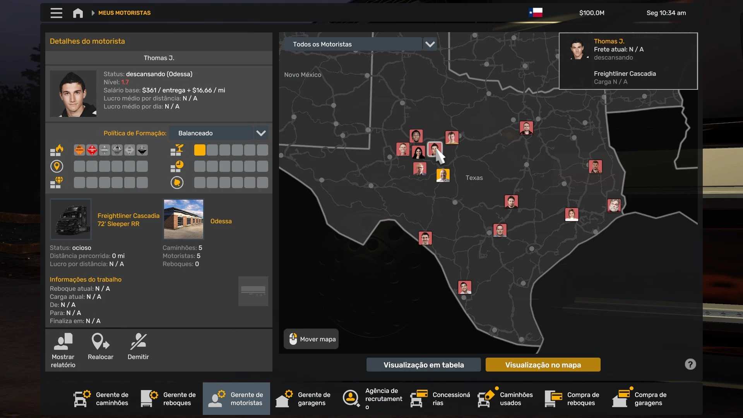Open help question mark icon
The width and height of the screenshot is (743, 418).
coord(690,364)
